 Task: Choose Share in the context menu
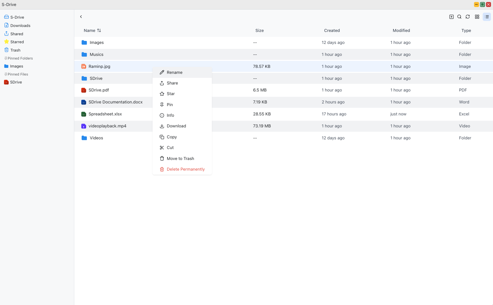pyautogui.click(x=172, y=83)
